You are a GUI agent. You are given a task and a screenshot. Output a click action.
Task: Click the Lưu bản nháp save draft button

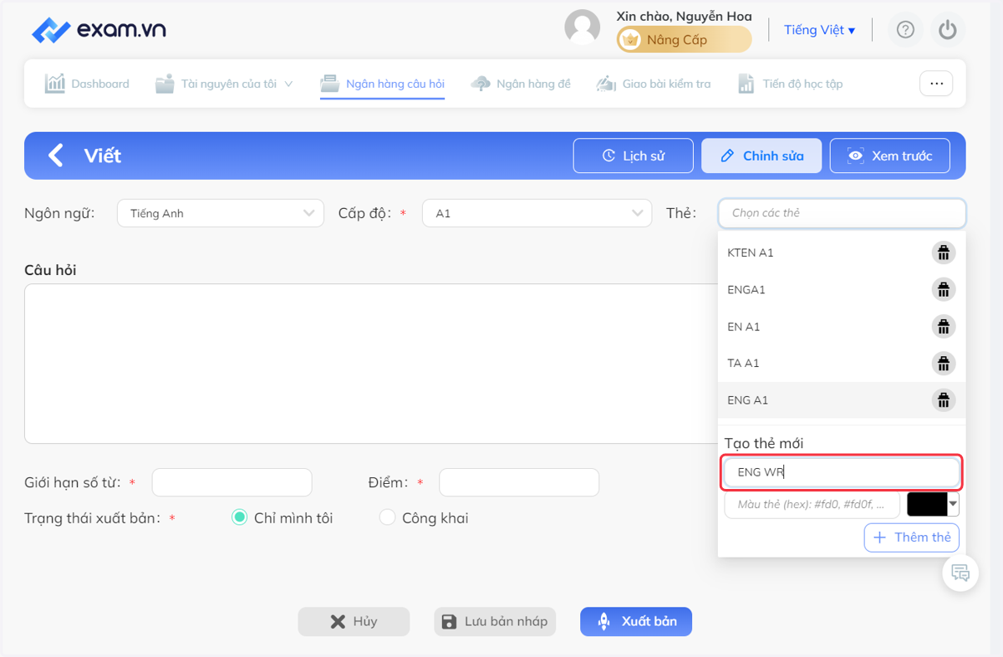[495, 622]
